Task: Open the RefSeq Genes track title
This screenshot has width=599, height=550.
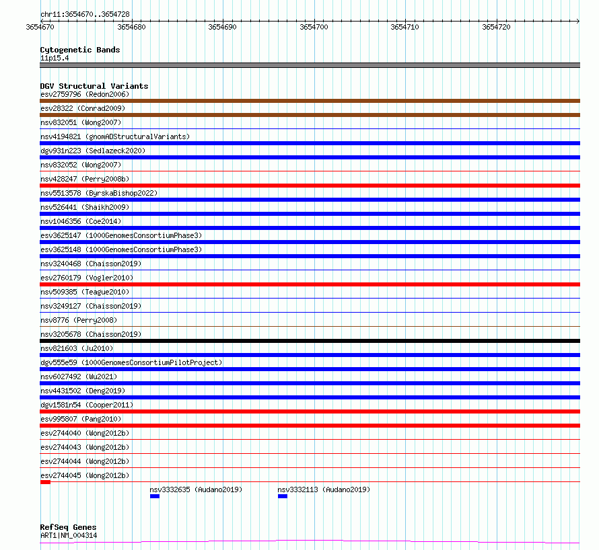Action: tap(68, 527)
